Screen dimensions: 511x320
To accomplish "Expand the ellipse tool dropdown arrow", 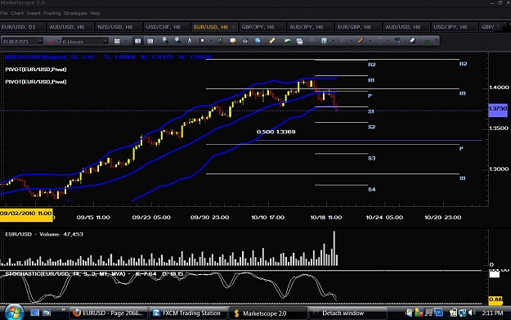I will coord(388,41).
